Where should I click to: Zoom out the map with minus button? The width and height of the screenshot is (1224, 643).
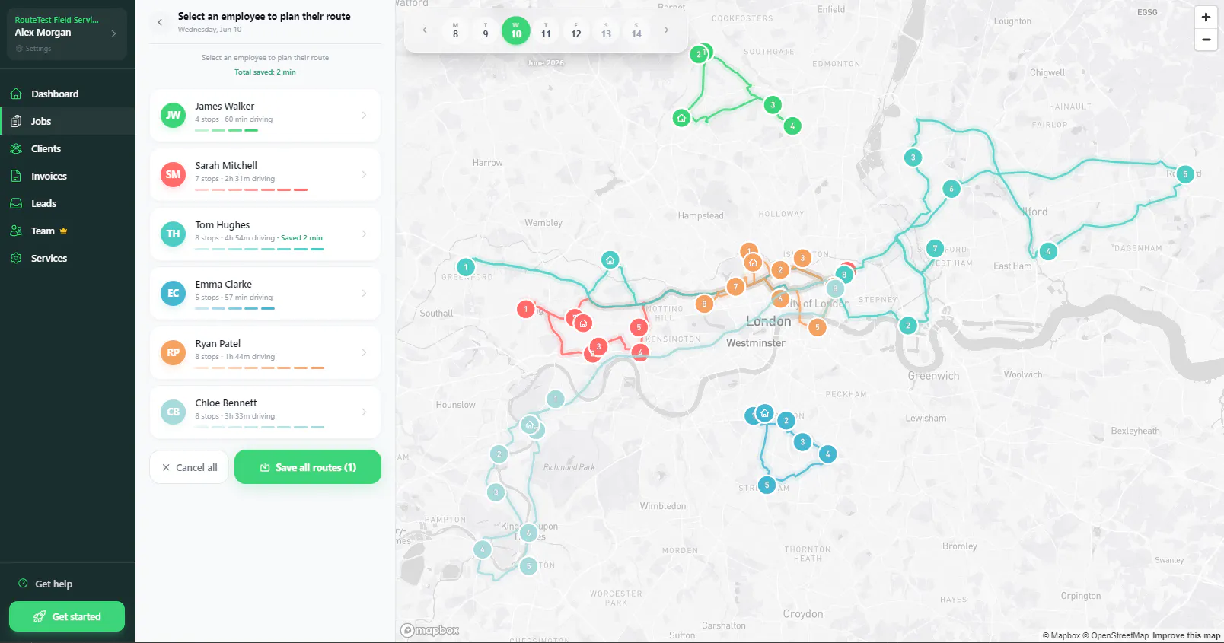[1206, 40]
